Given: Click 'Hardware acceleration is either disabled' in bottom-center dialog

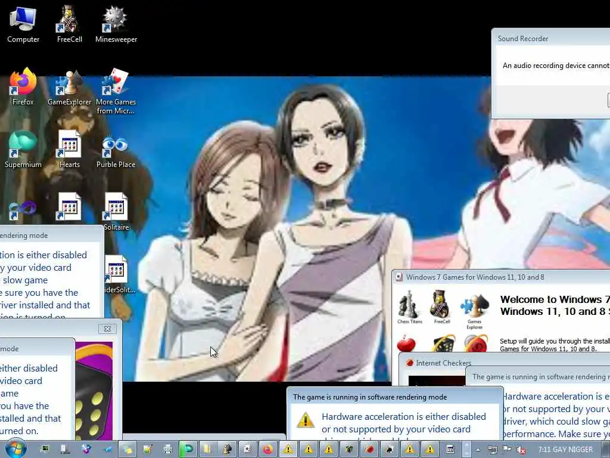Looking at the screenshot, I should [x=404, y=416].
